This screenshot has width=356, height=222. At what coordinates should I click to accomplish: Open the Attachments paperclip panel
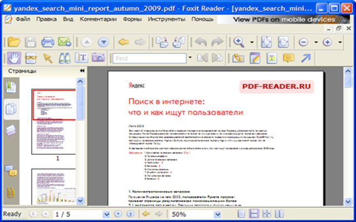11,193
